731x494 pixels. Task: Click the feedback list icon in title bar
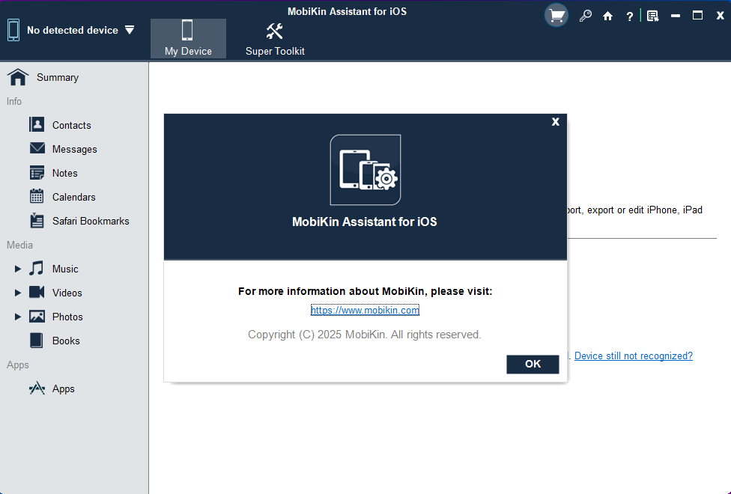tap(652, 16)
